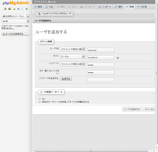Screen dimensions: 158x152
Task: Click horizontal scrollbar at bottom
Action: 91,151
